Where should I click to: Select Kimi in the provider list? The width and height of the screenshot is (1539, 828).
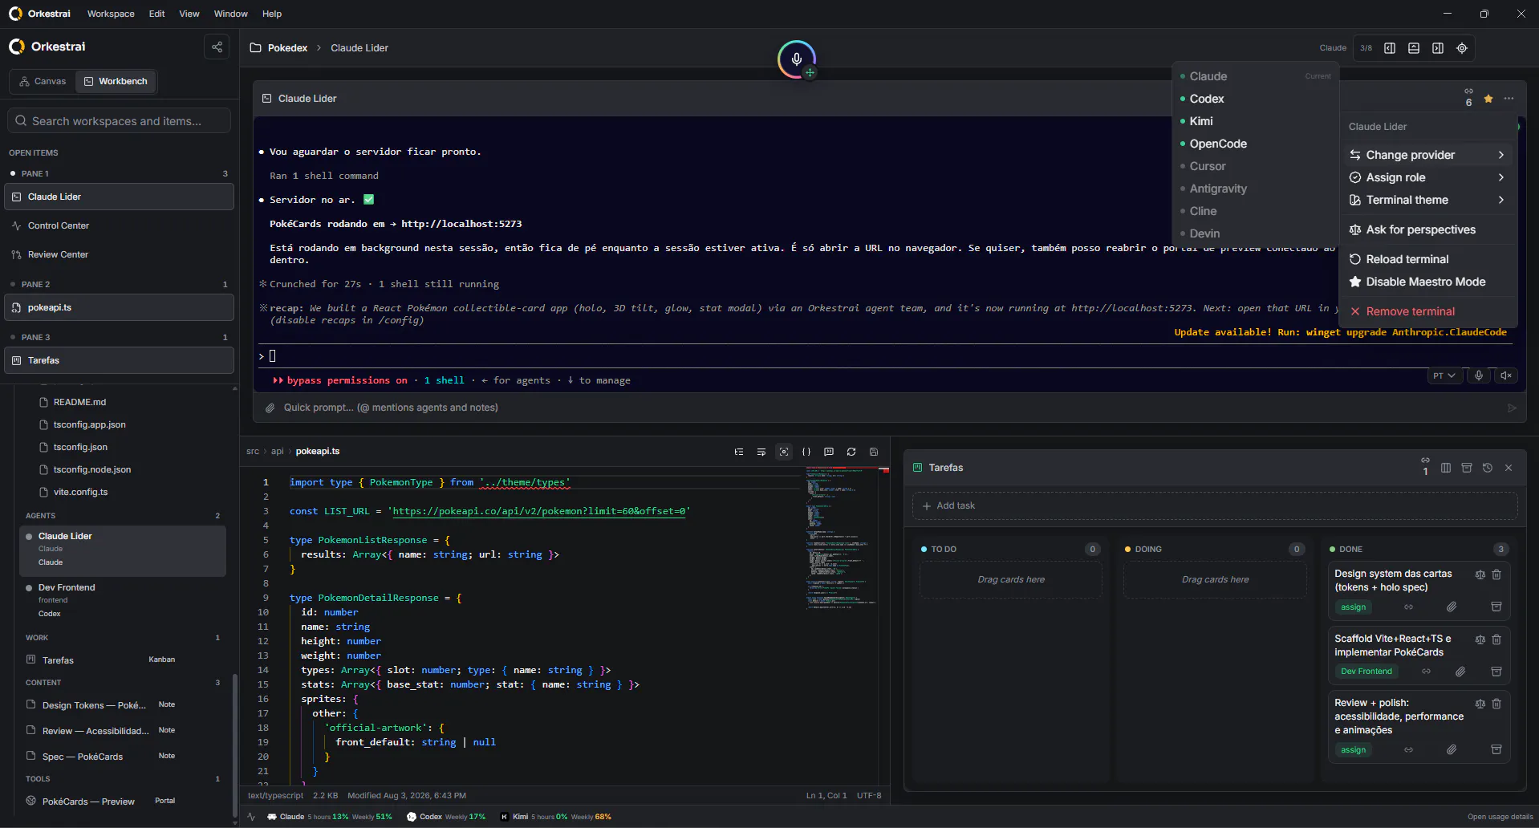coord(1255,121)
